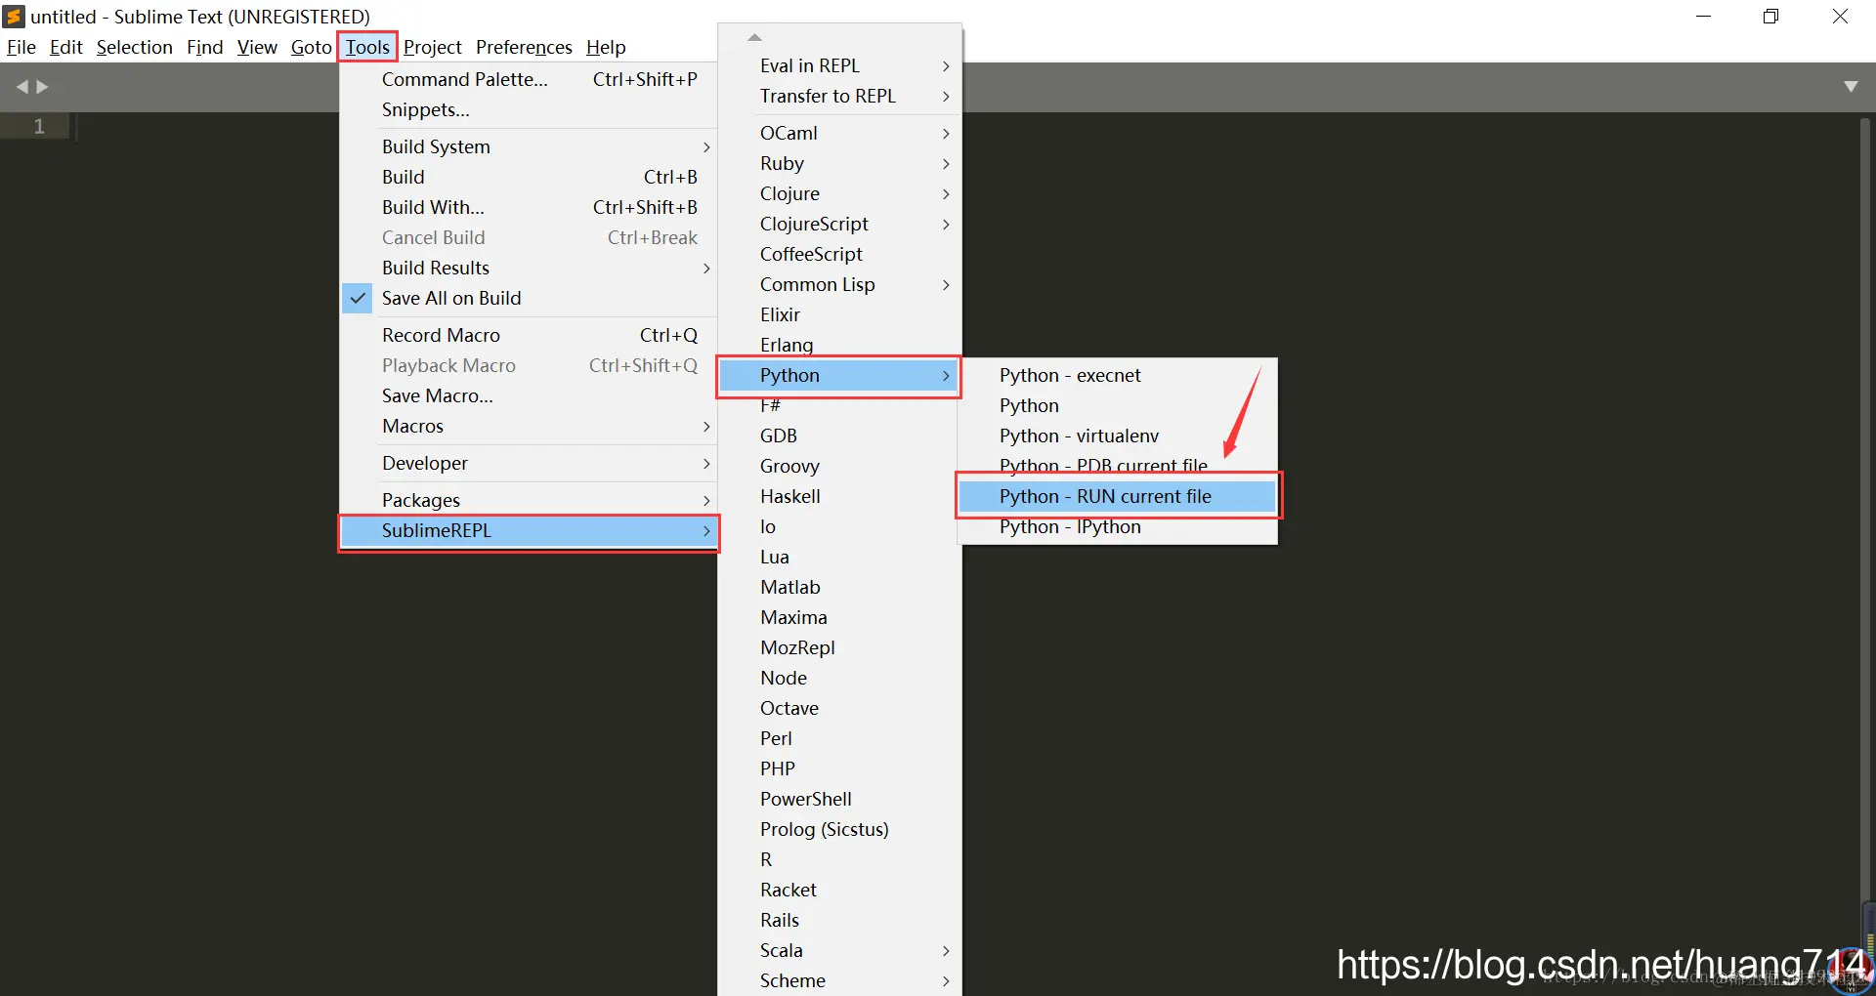Click the Tools menu
Viewport: 1876px width, 996px height.
367,47
